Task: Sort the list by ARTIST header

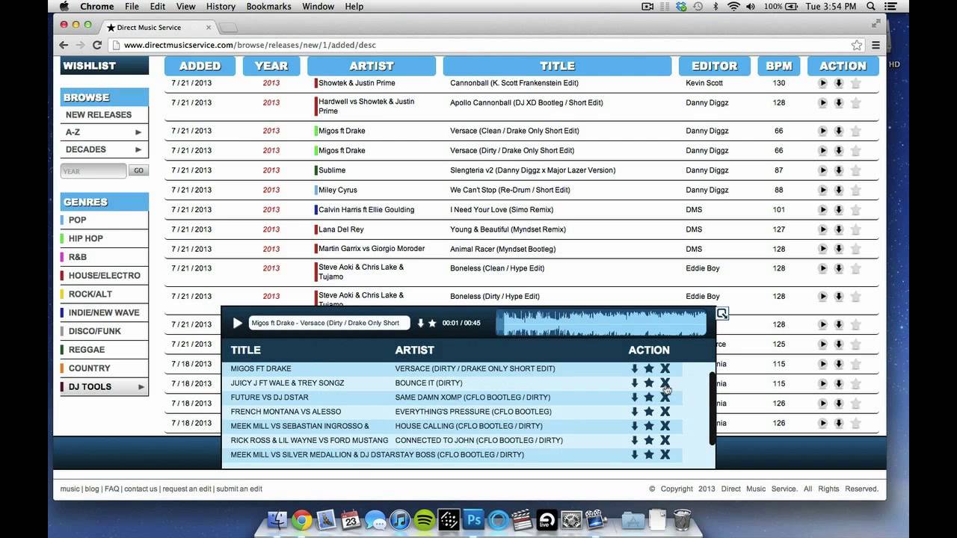Action: (x=372, y=66)
